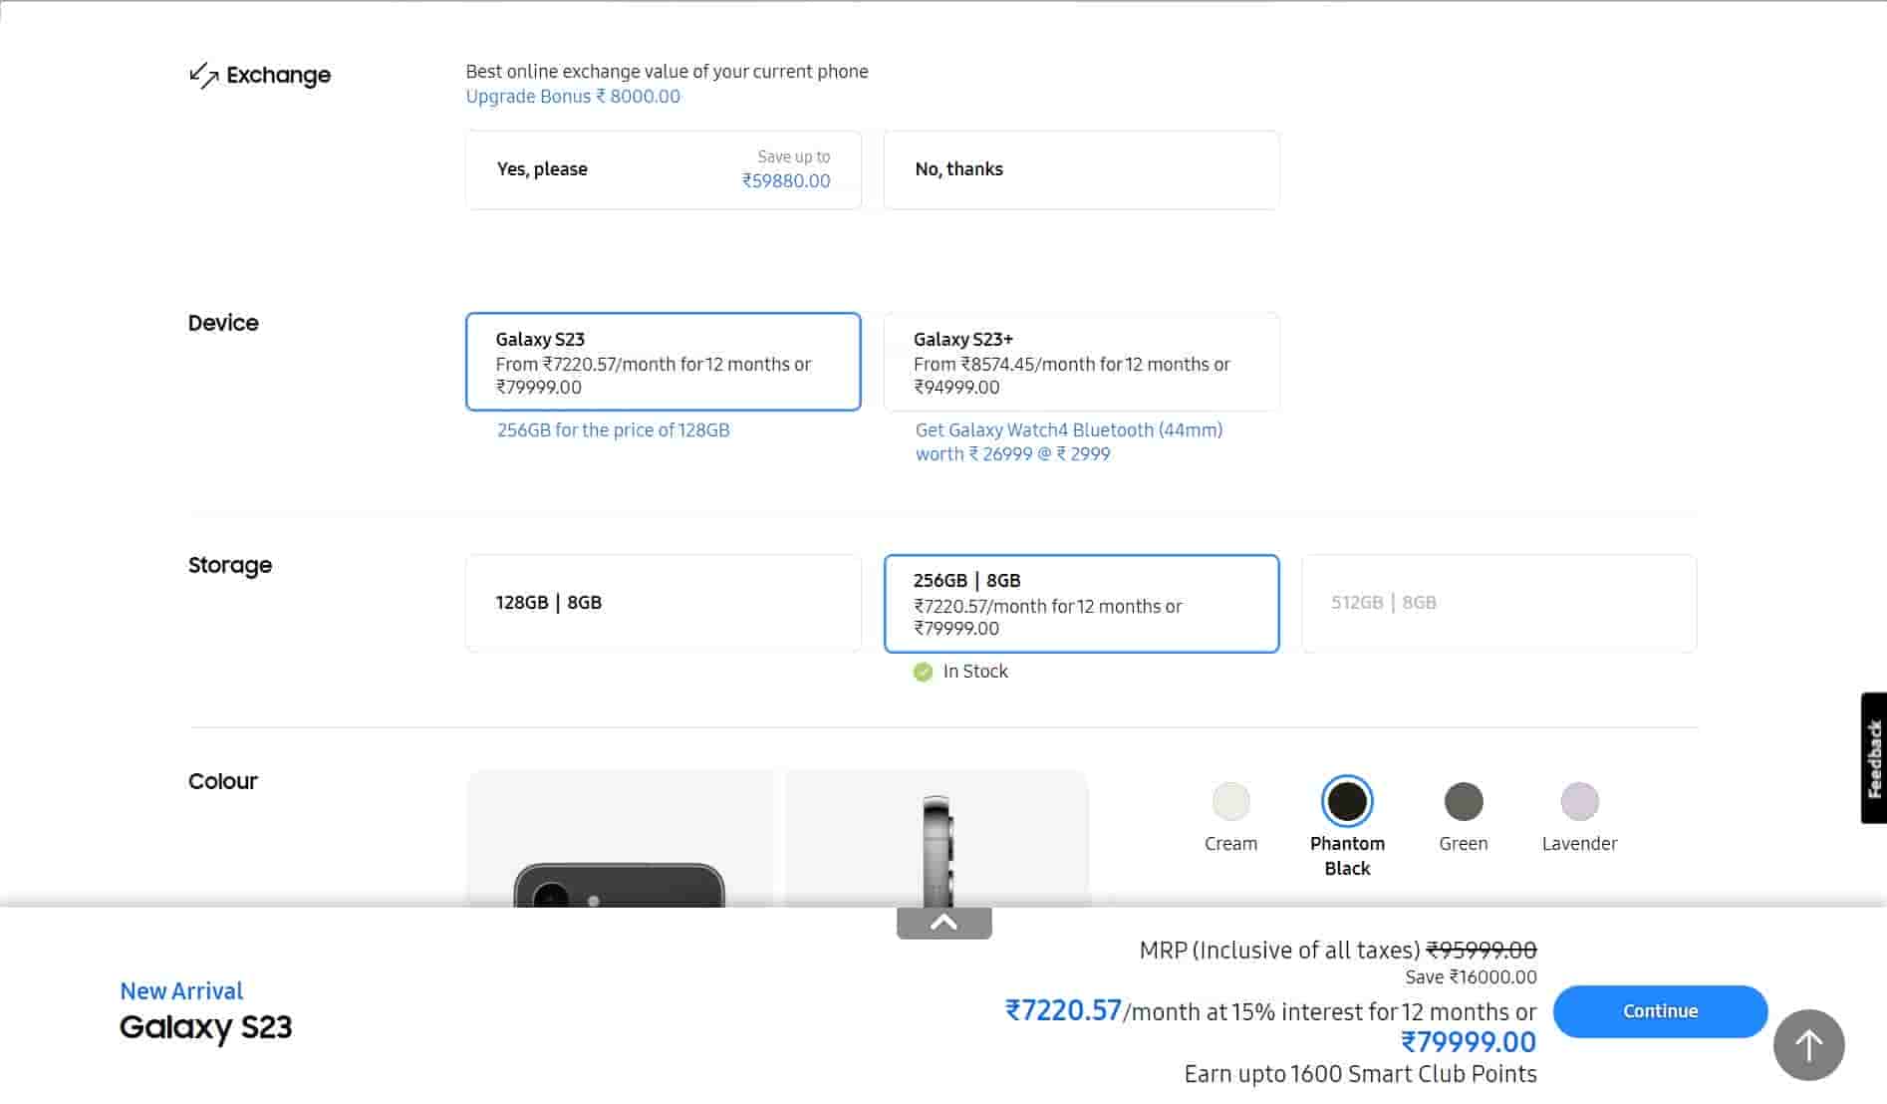Expand the bottom summary bar chevron
This screenshot has width=1887, height=1104.
coord(943,923)
